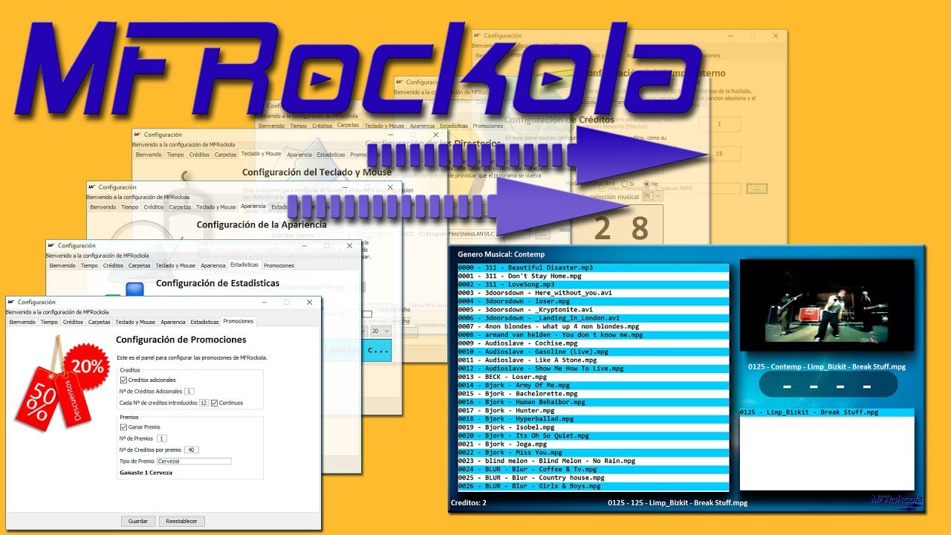Select song 0001 - 311 - Don't Stay Home.mpg
This screenshot has width=951, height=535.
click(x=594, y=276)
